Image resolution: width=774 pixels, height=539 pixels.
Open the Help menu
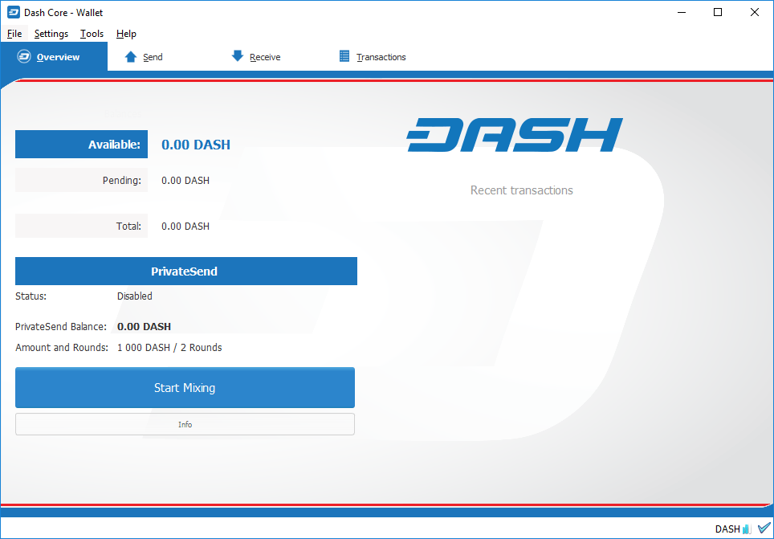126,34
